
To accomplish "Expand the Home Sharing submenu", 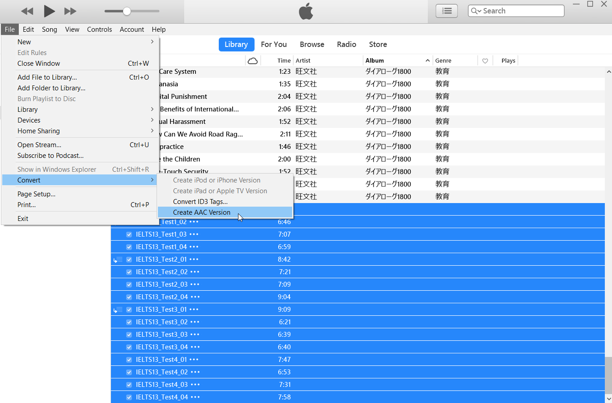I will coord(80,131).
